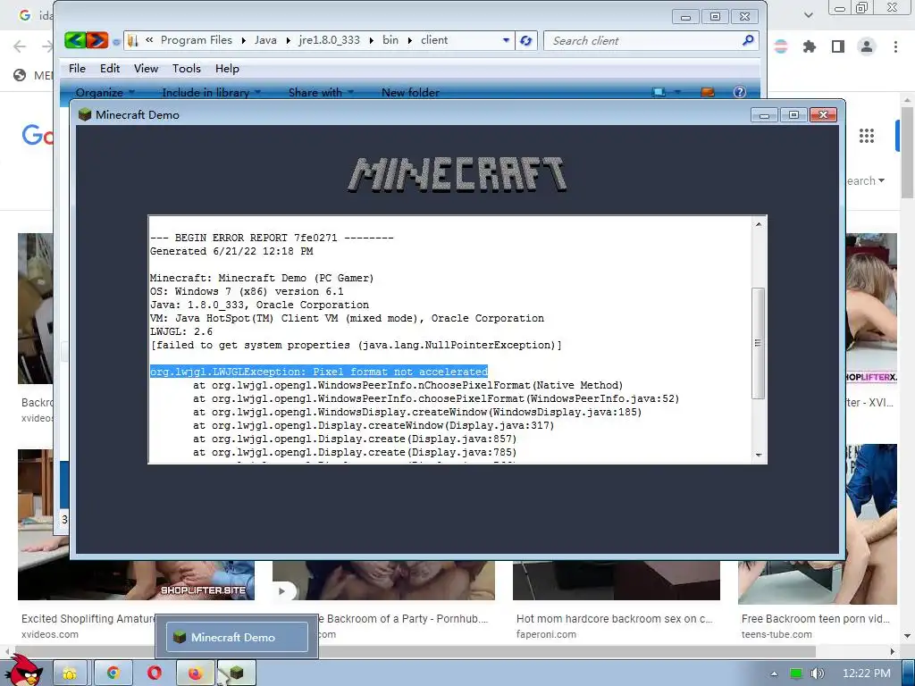The width and height of the screenshot is (915, 686).
Task: Open the volume speaker tray icon
Action: tap(818, 673)
